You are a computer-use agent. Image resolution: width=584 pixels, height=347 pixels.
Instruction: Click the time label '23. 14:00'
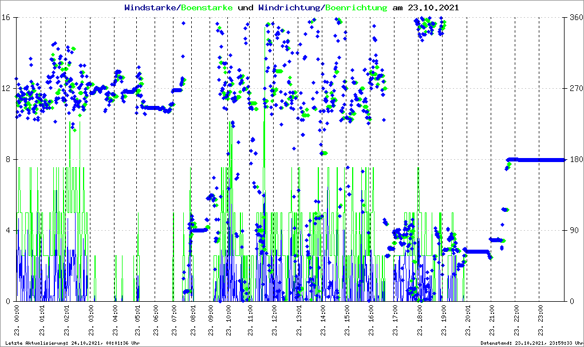pyautogui.click(x=322, y=320)
